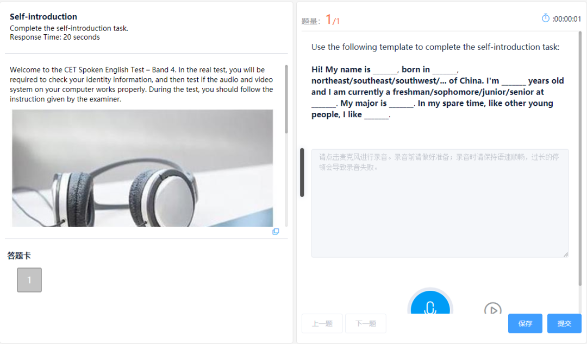Select question 1 on the answer card
This screenshot has height=344, width=587.
[29, 279]
